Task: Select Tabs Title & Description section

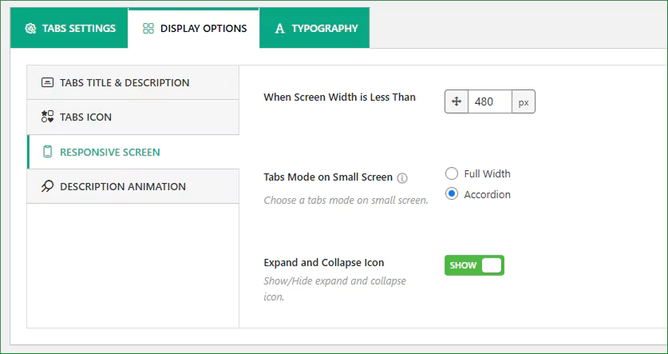Action: (x=133, y=83)
